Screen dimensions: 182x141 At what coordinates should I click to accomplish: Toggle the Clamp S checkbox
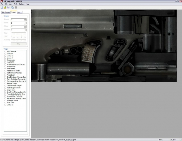point(5,56)
